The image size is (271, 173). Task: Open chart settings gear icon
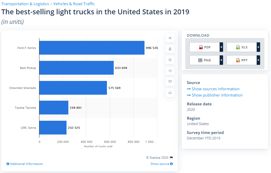click(x=170, y=60)
